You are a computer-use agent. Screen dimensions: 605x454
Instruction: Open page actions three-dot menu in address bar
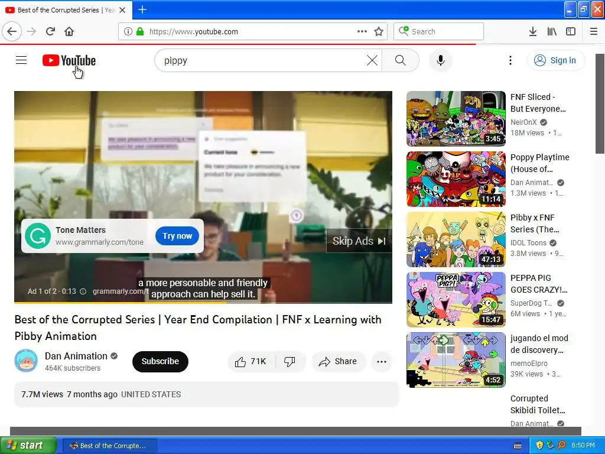(x=362, y=31)
